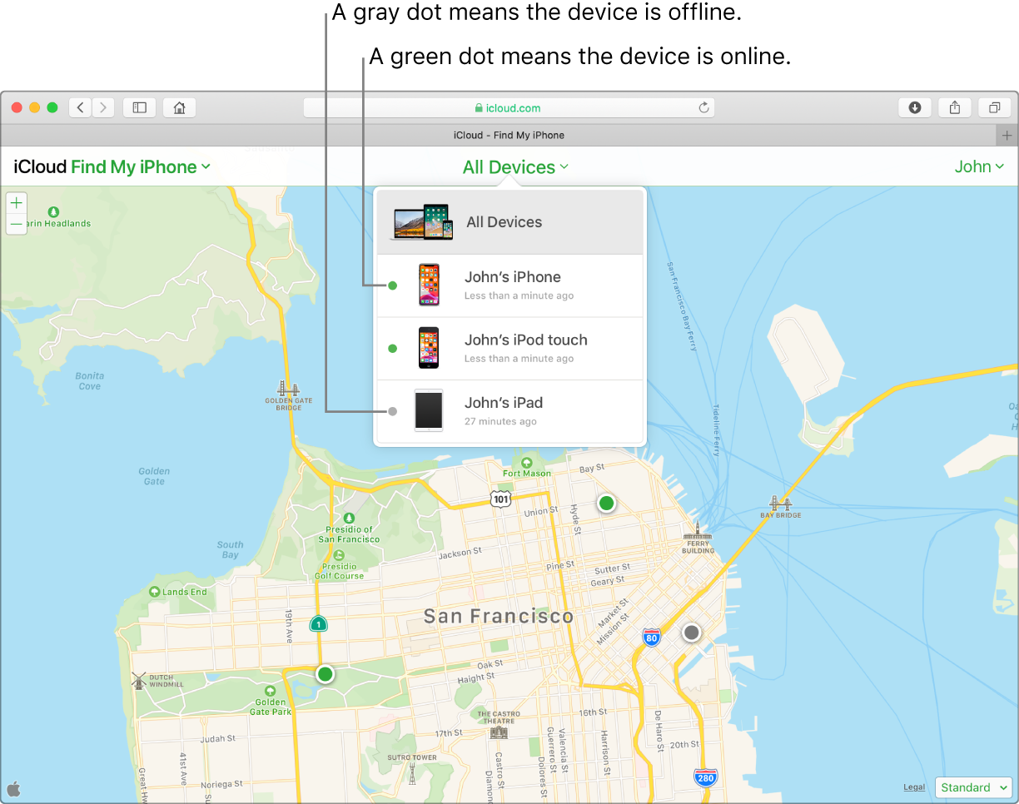Show Safari downloads
Image resolution: width=1019 pixels, height=804 pixels.
click(x=915, y=107)
